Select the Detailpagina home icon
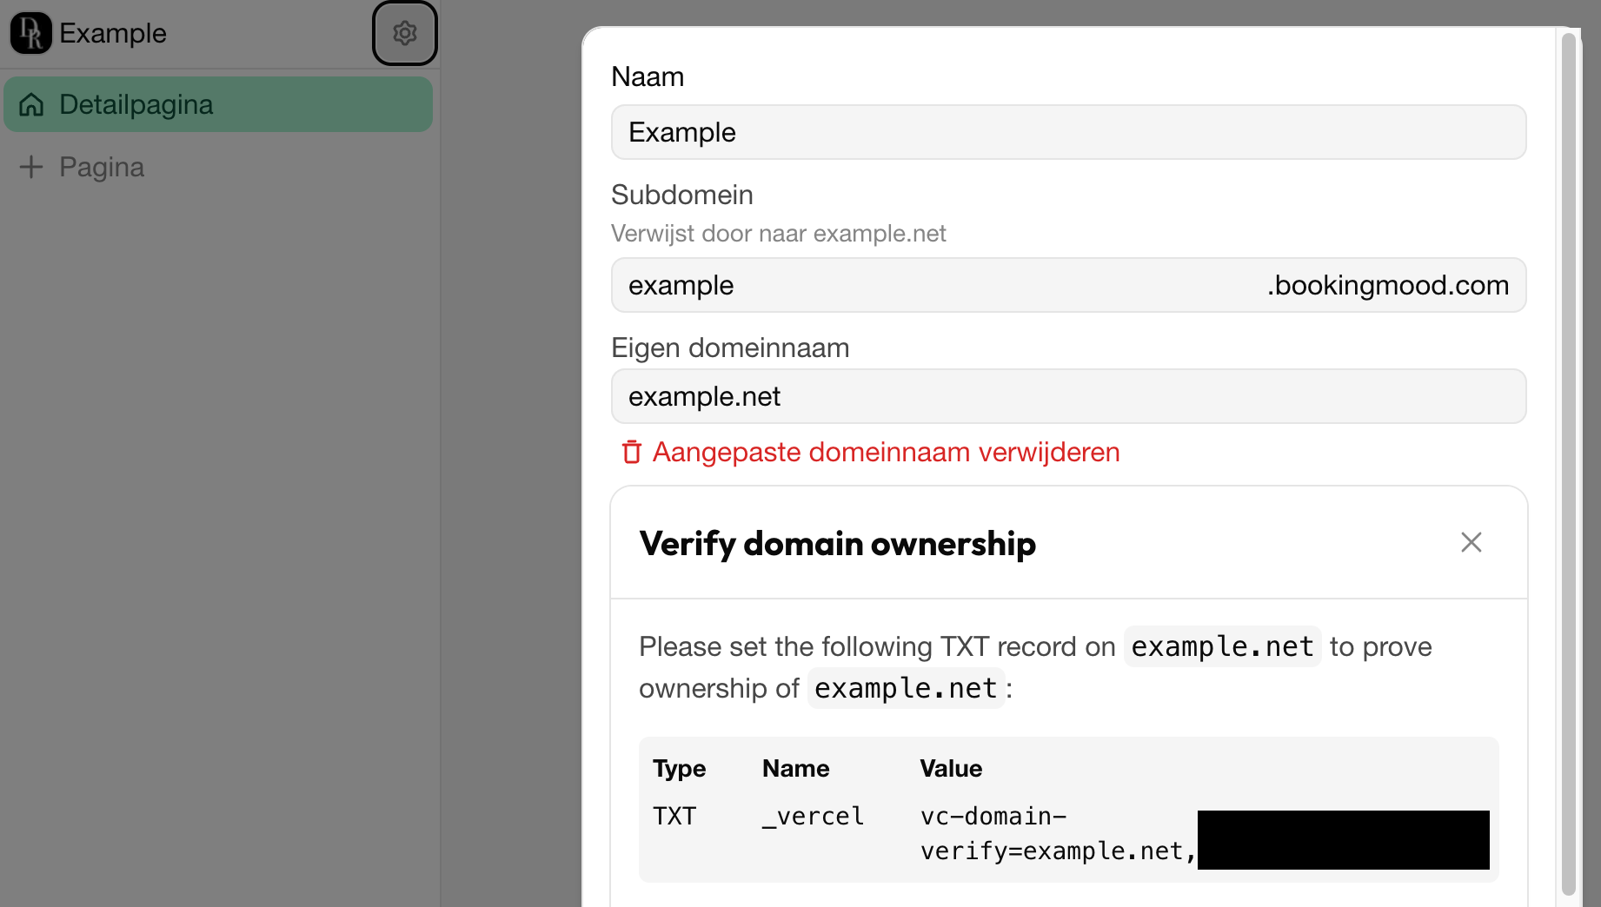This screenshot has height=907, width=1601. [x=31, y=104]
